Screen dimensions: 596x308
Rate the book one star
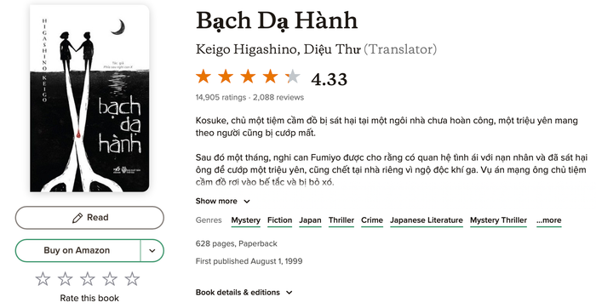coord(43,279)
